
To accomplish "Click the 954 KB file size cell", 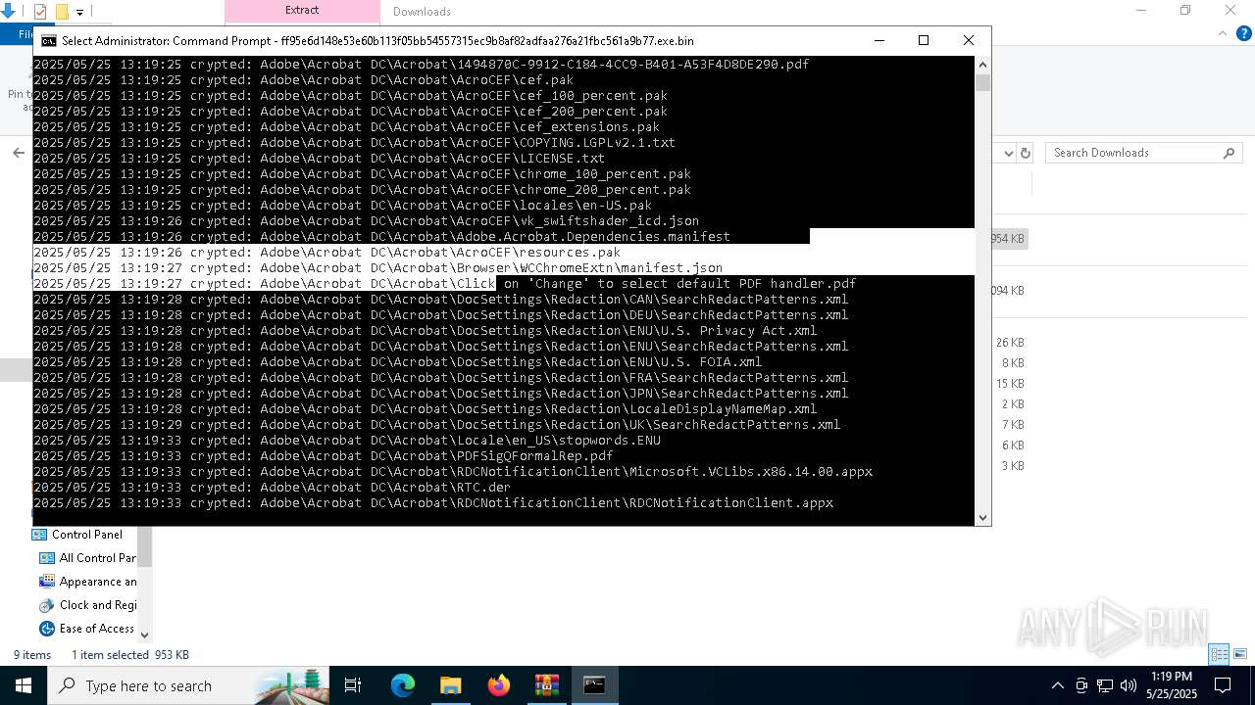I will (1008, 239).
